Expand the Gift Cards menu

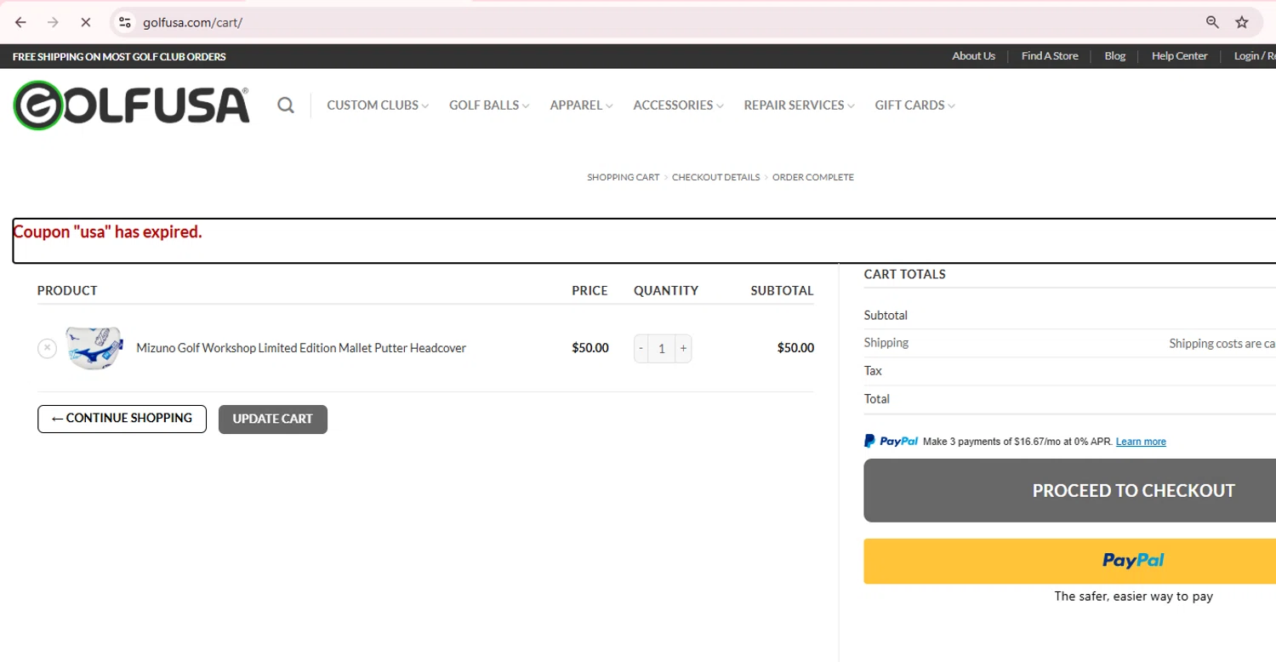point(914,106)
